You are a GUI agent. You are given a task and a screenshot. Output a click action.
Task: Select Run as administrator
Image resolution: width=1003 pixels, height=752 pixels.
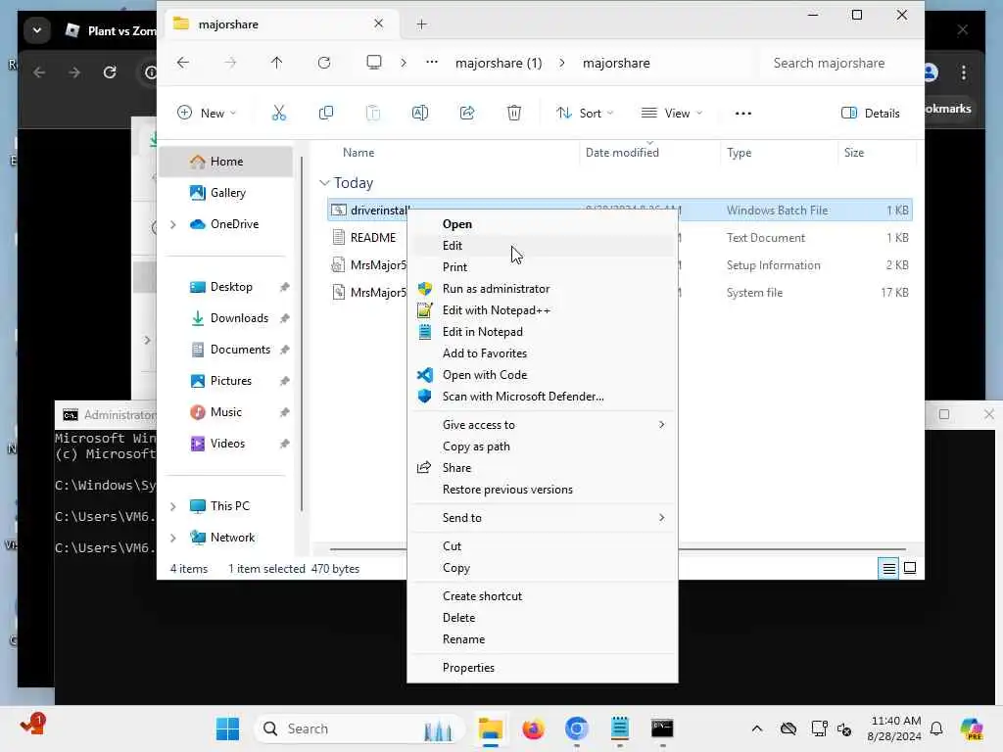[x=543, y=289]
